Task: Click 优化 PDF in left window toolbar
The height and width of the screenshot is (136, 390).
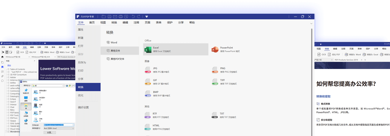Action: [x=31, y=52]
